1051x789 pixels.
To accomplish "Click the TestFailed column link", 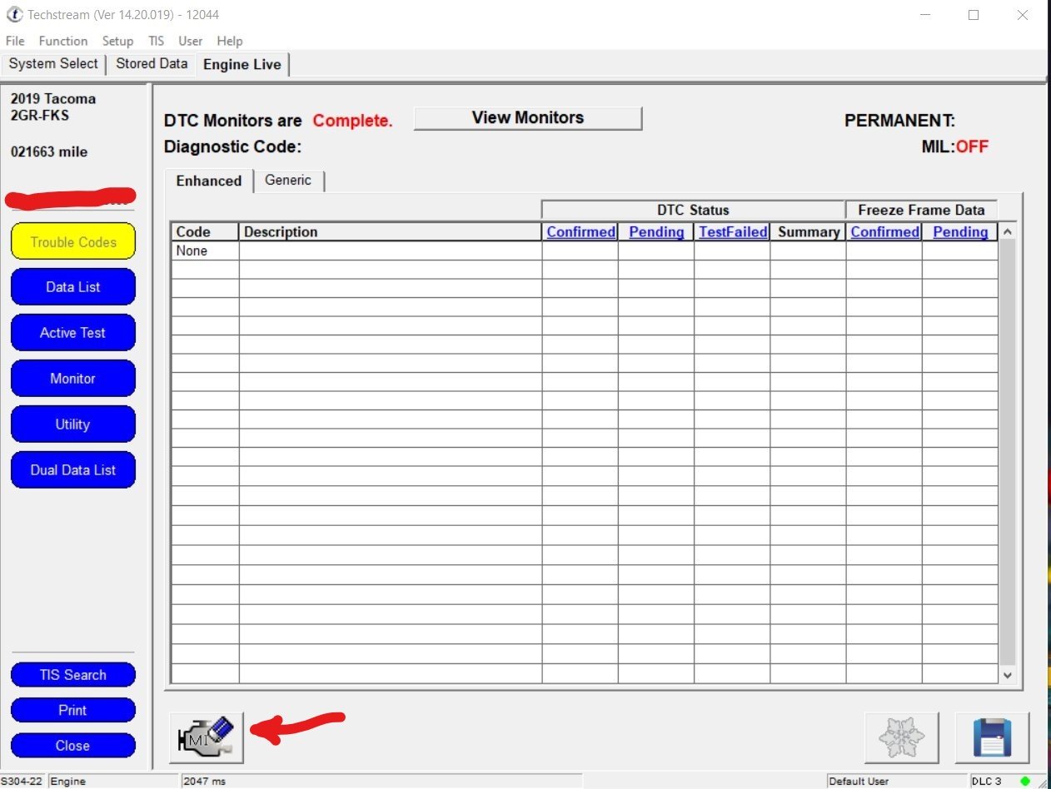I will coord(733,232).
